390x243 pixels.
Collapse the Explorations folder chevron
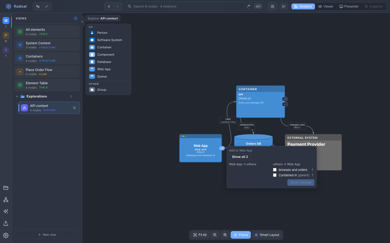coord(17,96)
